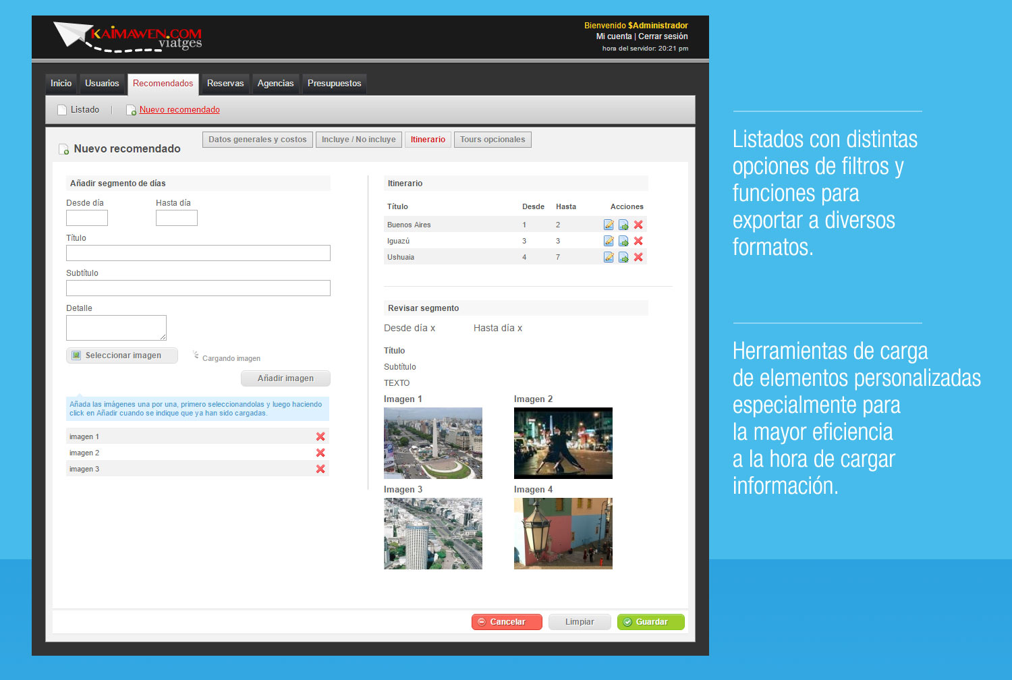1012x680 pixels.
Task: Remove imagen 1 from the list
Action: (320, 436)
